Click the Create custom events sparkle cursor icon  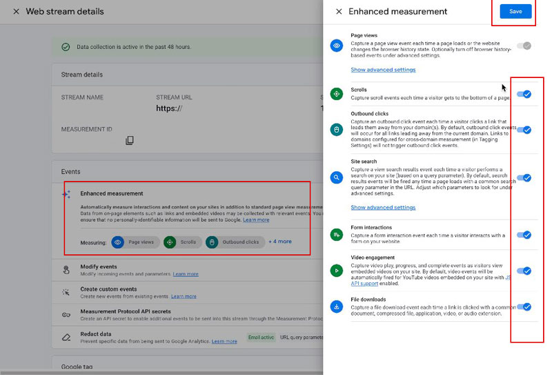pyautogui.click(x=66, y=293)
